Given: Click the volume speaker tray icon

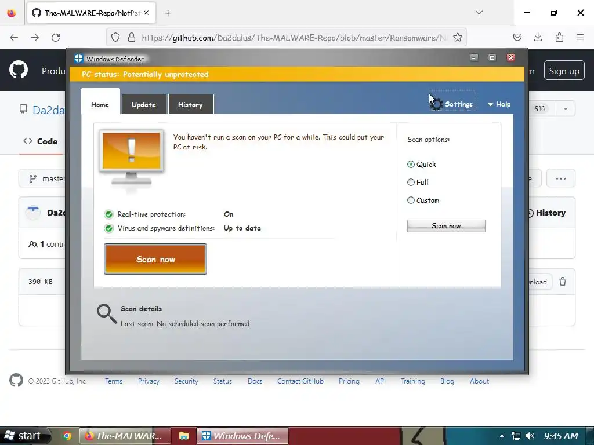Looking at the screenshot, I should click(x=530, y=436).
